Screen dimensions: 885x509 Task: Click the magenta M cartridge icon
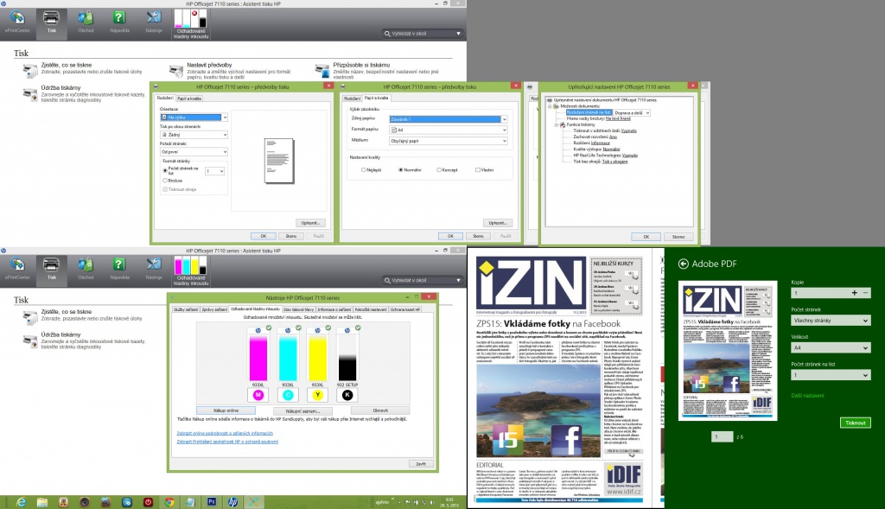(258, 395)
